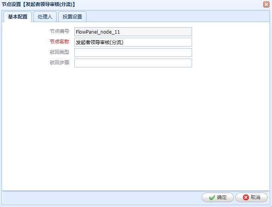The image size is (272, 207).
Task: Open the 投票设置 tab
Action: point(72,16)
